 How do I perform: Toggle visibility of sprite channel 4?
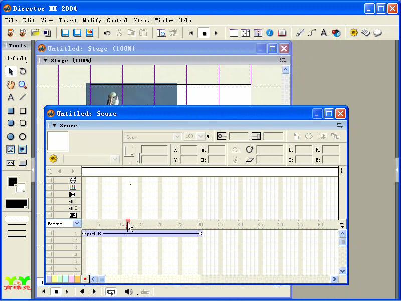(49, 254)
